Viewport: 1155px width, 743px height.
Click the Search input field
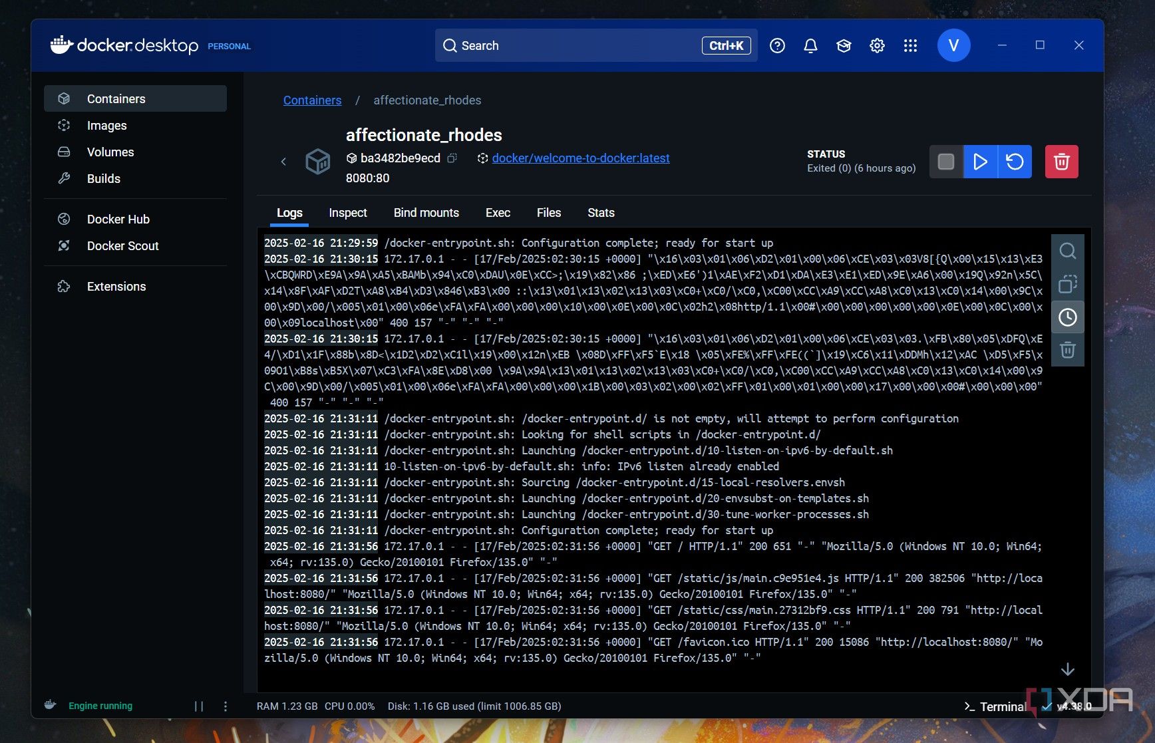tap(585, 45)
